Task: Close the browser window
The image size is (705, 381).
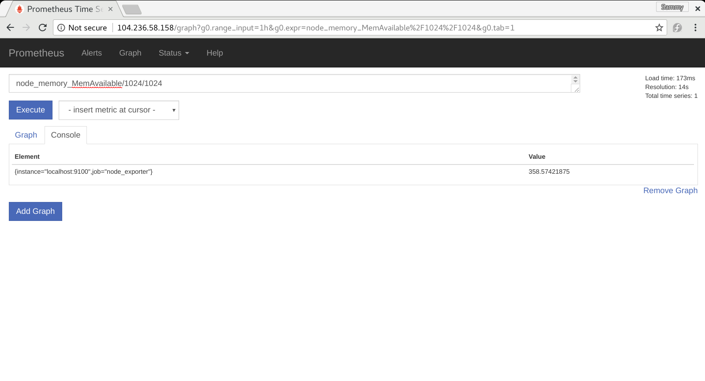Action: [x=697, y=8]
